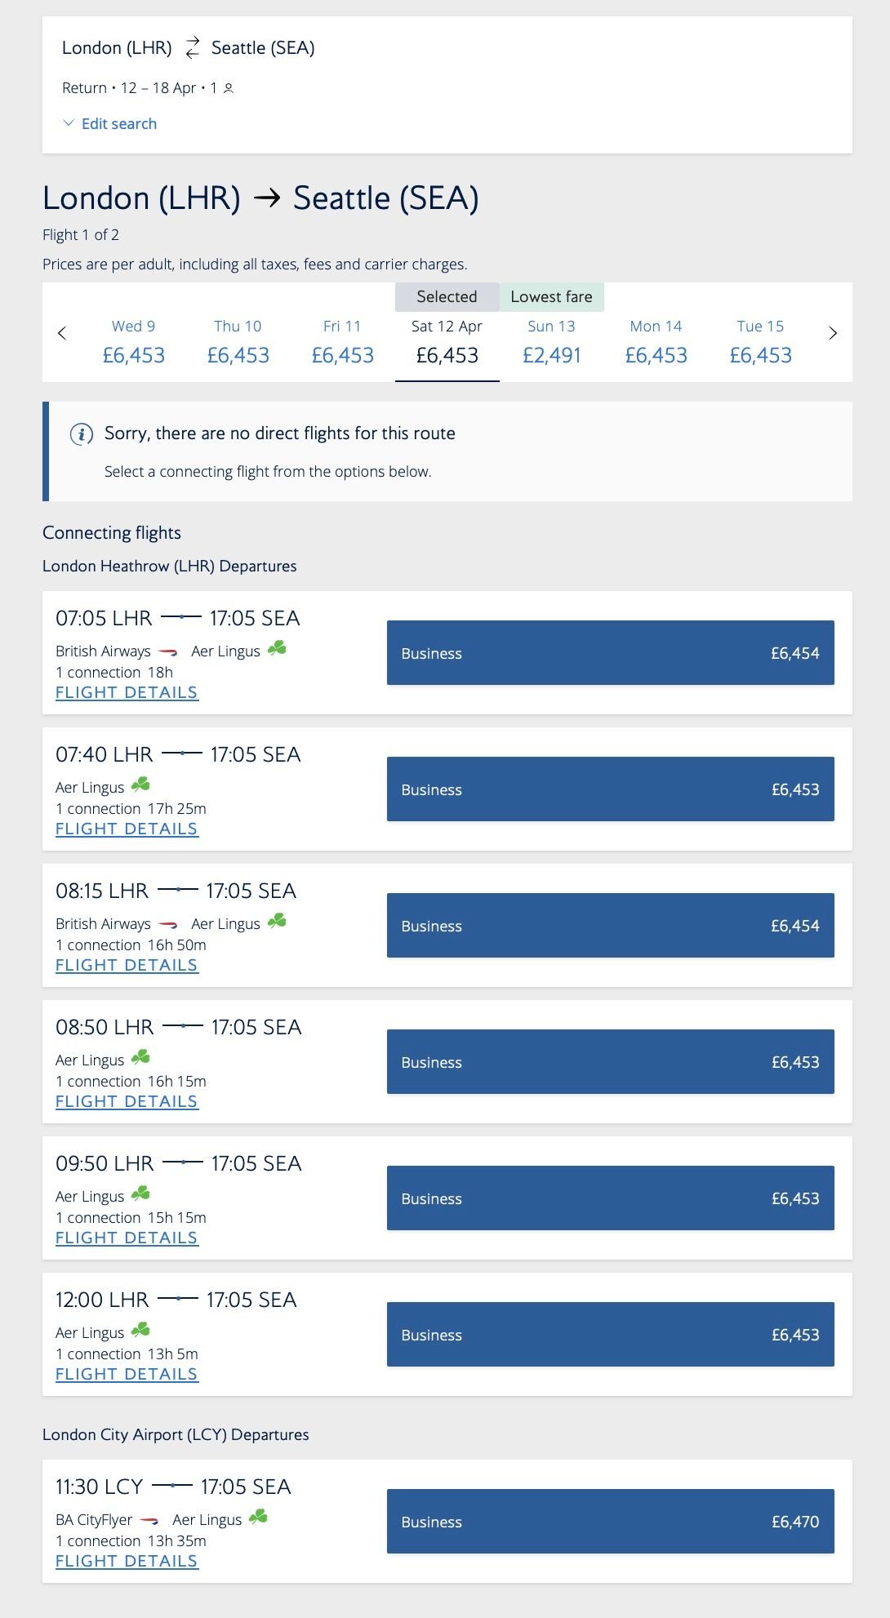The height and width of the screenshot is (1618, 890).
Task: Select Mon 14 date tab
Action: (x=656, y=341)
